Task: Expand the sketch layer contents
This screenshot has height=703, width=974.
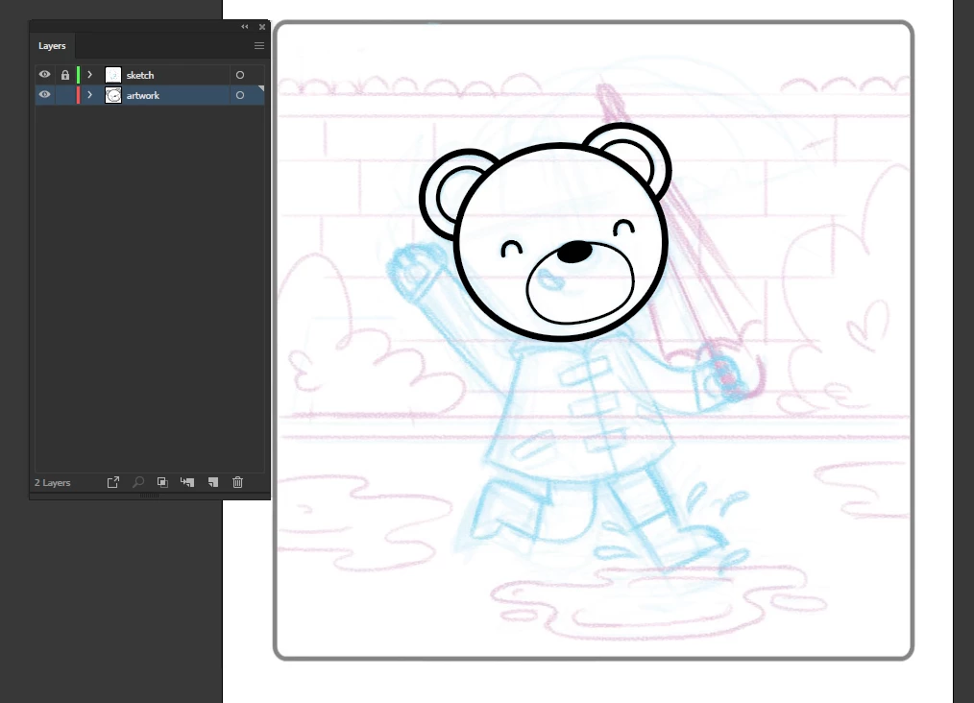Action: [89, 74]
